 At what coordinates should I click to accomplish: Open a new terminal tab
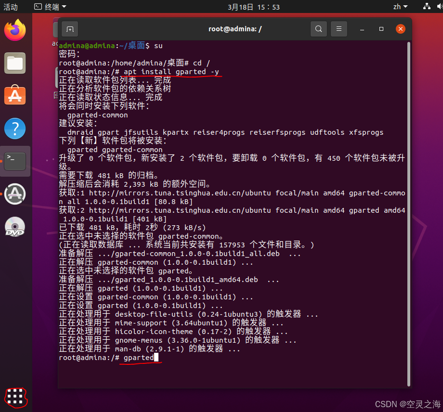click(69, 29)
